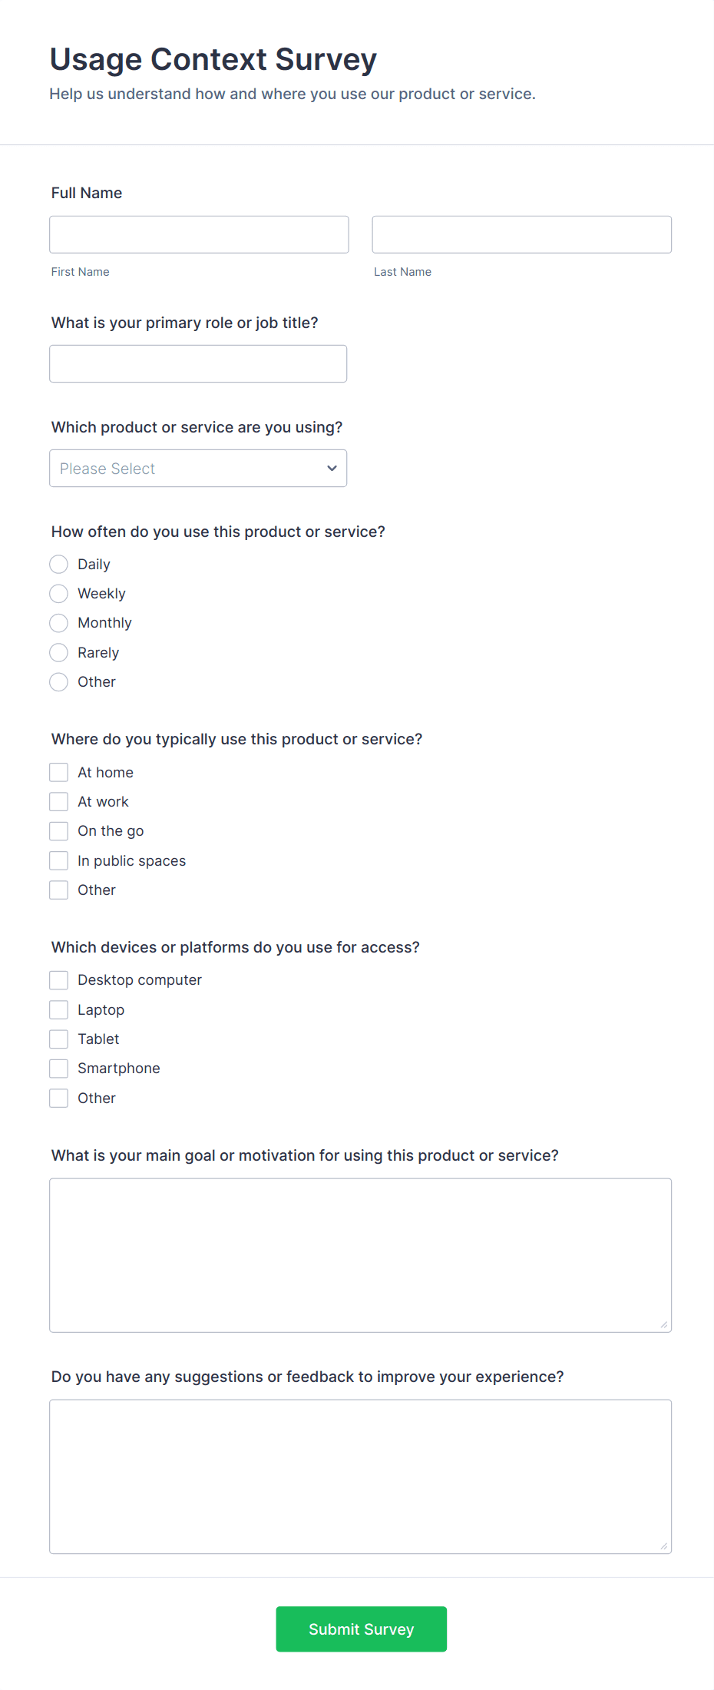Select the Tablet checkbox
714x1690 pixels.
pos(59,1039)
